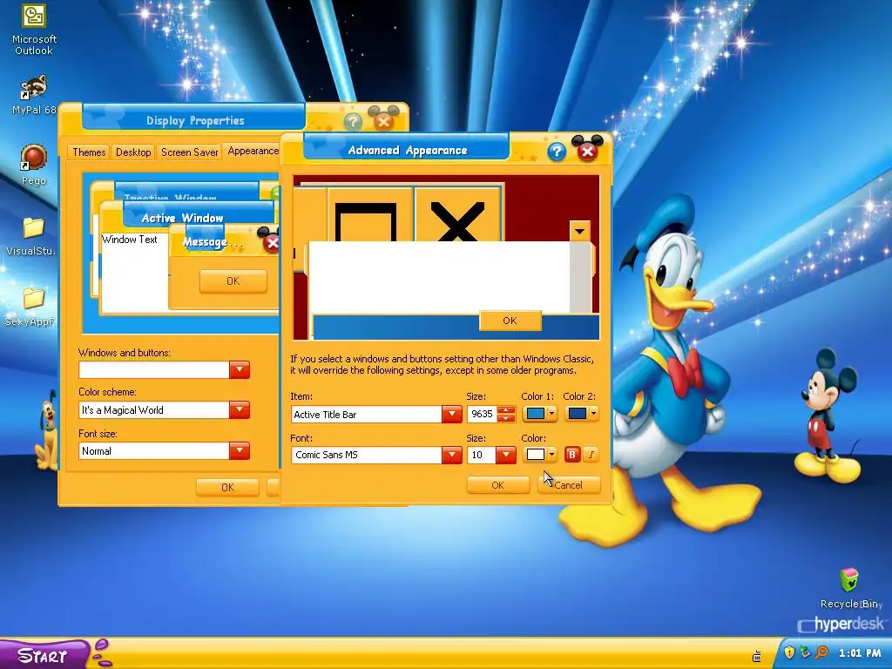Click the Display Properties help icon
The height and width of the screenshot is (669, 892).
pyautogui.click(x=353, y=121)
